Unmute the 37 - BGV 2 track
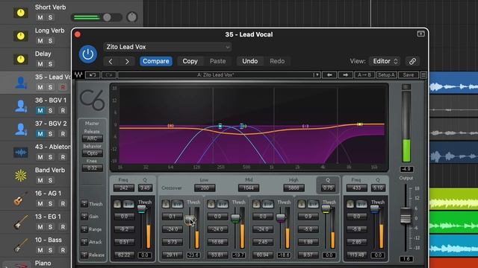The image size is (478, 268). point(40,134)
